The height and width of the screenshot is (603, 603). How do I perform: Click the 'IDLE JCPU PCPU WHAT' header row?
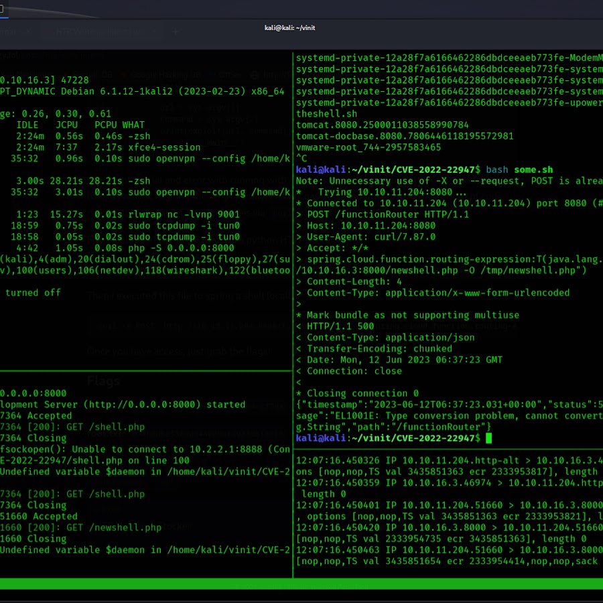pyautogui.click(x=80, y=125)
